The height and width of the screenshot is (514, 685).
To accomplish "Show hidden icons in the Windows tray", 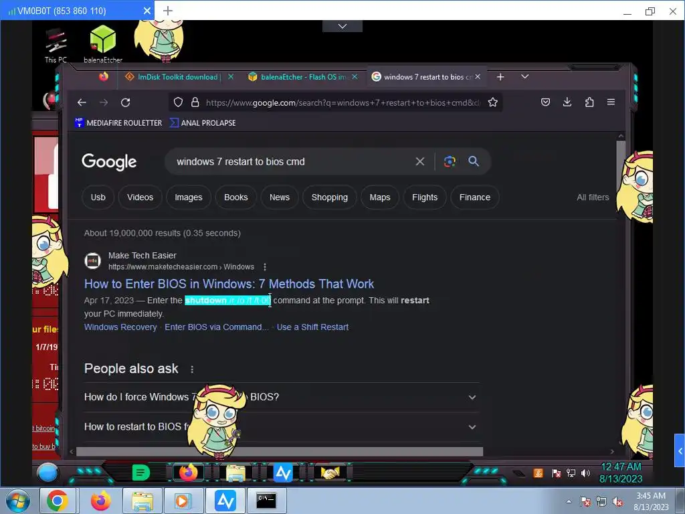I will coord(569,502).
